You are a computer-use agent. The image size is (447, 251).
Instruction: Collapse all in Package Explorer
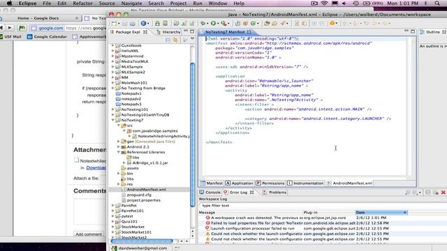click(x=168, y=40)
